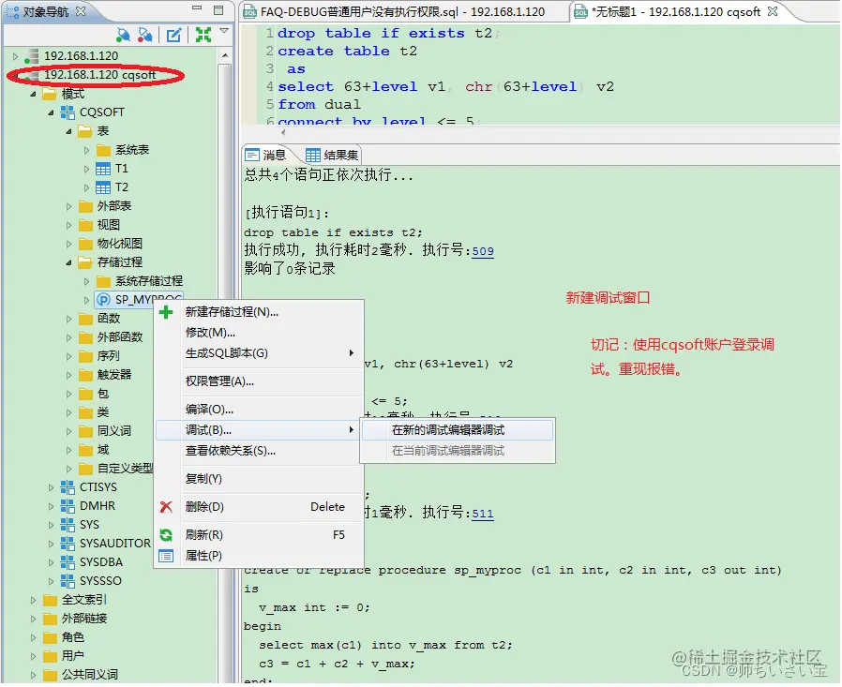Choose 新建存储过程(N)... from context menu
This screenshot has height=687, width=842.
[x=259, y=312]
